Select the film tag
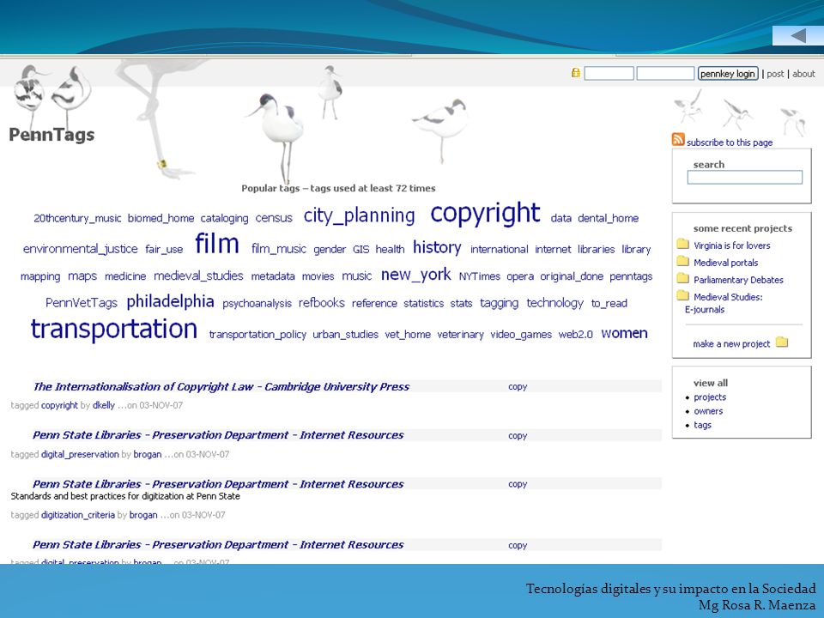Screen dimensions: 824x618 [x=217, y=244]
